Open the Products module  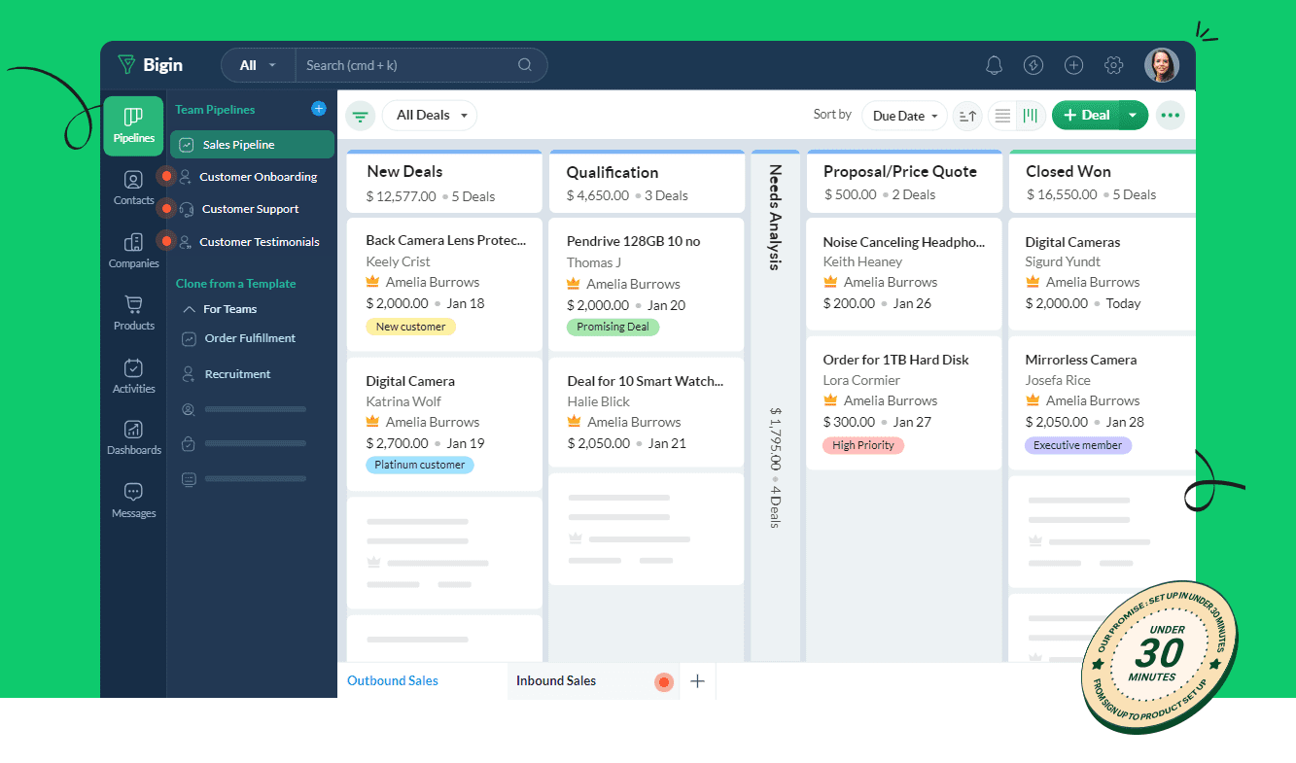click(x=133, y=313)
